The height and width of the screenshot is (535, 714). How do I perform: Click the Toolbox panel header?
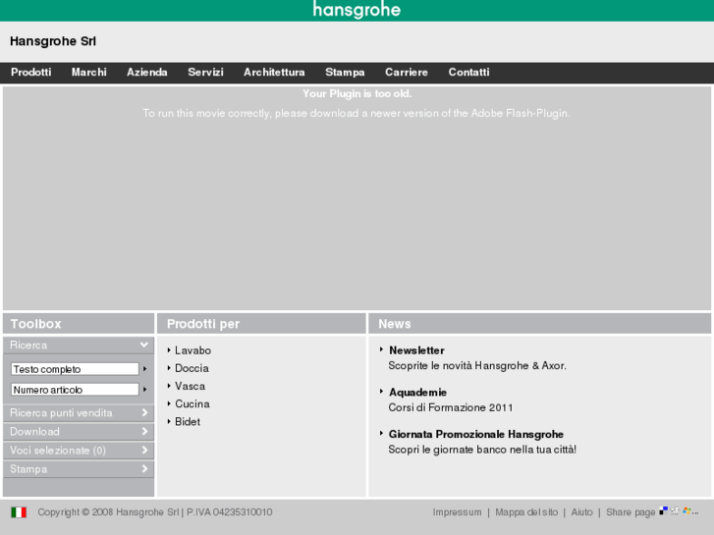click(79, 323)
